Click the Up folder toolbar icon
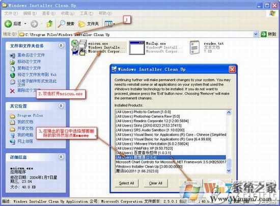This screenshot has height=206, width=280. tap(50, 24)
